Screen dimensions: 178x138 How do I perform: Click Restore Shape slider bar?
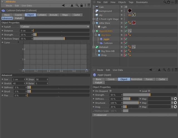point(61,39)
